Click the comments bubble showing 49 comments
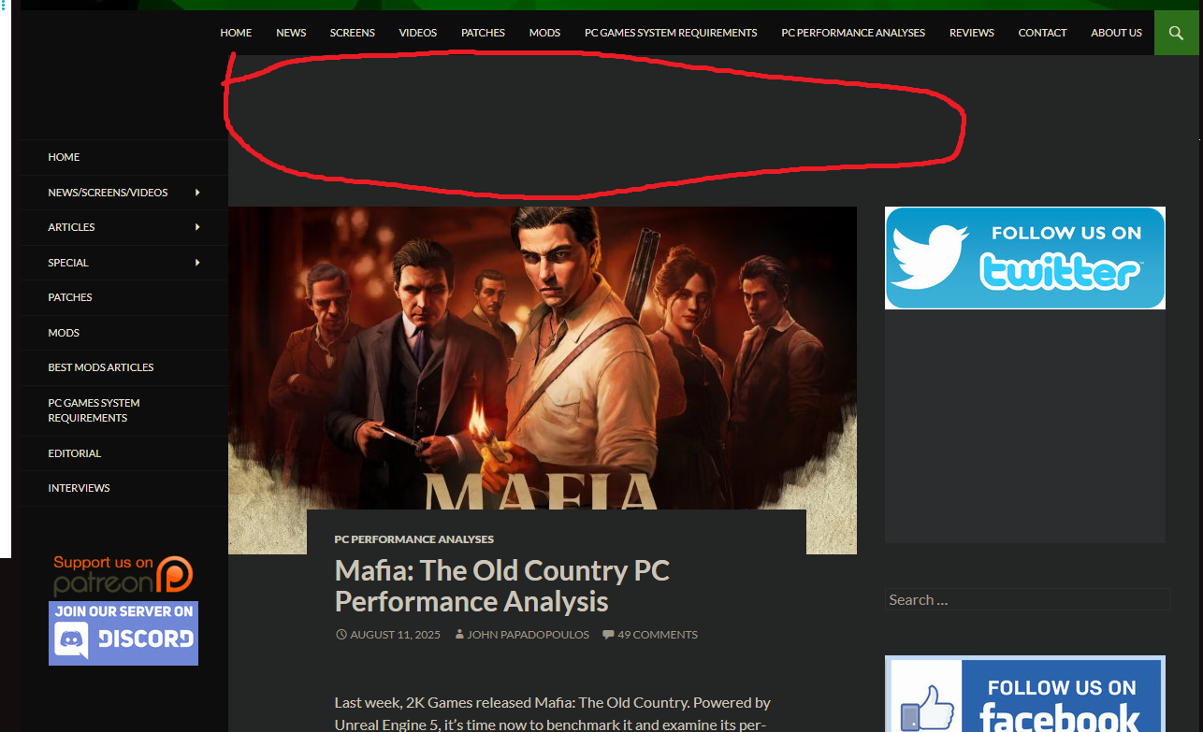The height and width of the screenshot is (732, 1203). tap(650, 635)
